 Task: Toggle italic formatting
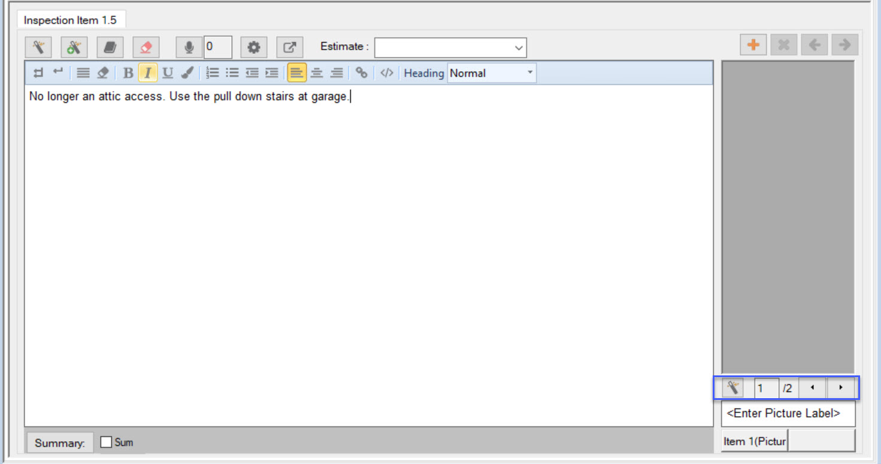(147, 73)
